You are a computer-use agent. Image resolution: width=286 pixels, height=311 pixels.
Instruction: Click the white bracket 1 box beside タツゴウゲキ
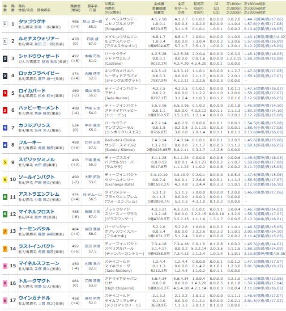coord(5,24)
